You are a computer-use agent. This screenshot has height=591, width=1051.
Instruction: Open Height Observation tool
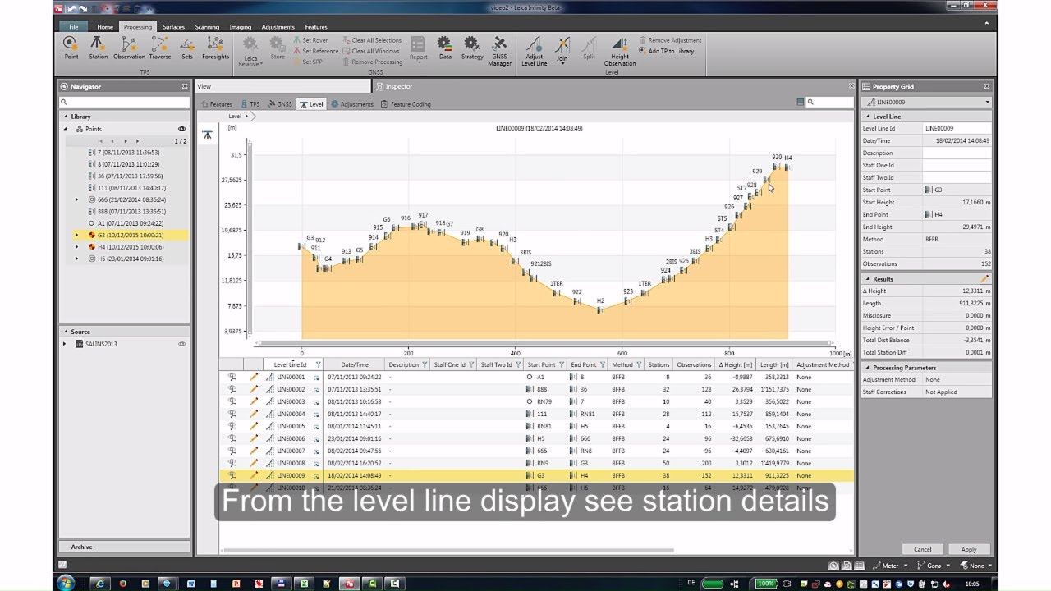[620, 50]
